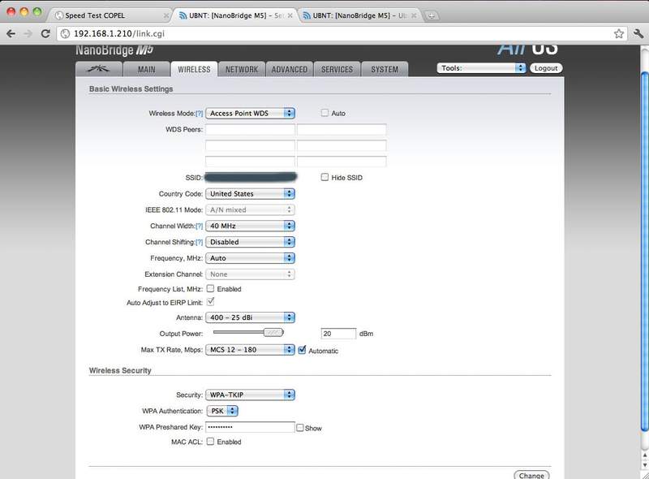Open the Channel Shifting dropdown
Viewport: 649px width, 479px height.
[x=250, y=242]
